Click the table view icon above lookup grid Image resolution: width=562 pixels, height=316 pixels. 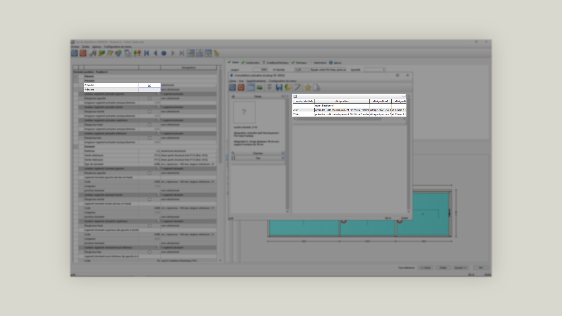point(295,96)
